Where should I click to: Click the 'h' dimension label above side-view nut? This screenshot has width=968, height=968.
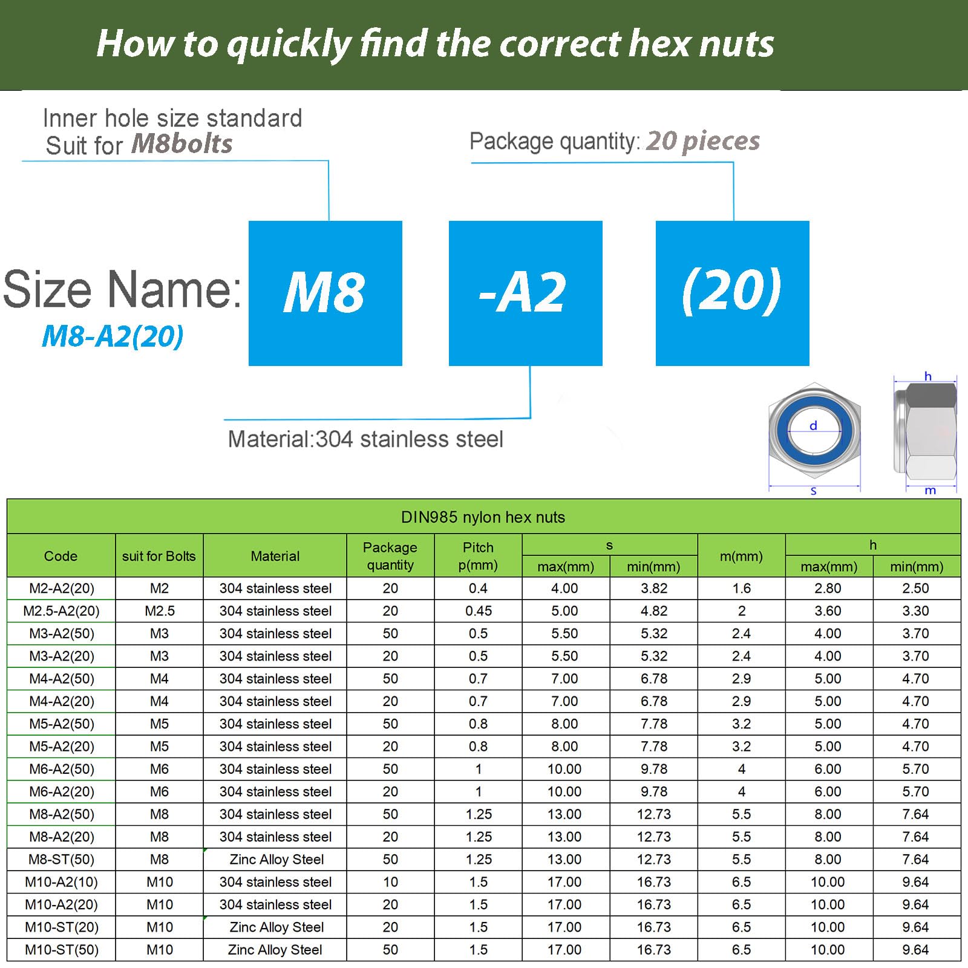point(928,376)
